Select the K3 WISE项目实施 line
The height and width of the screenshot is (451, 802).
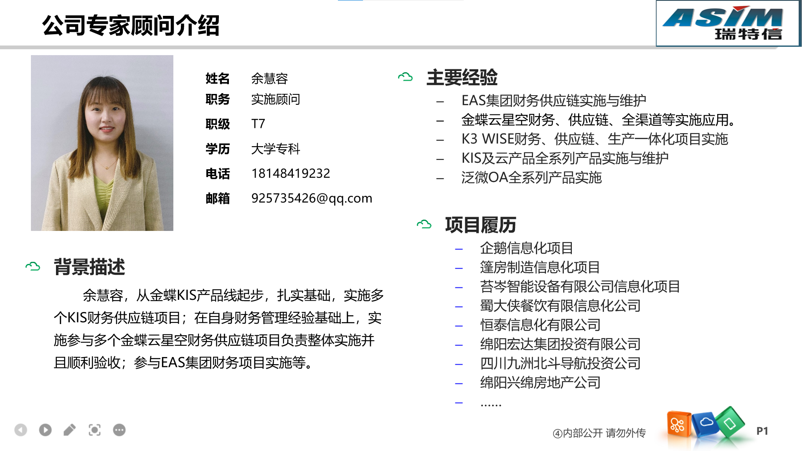(x=595, y=139)
